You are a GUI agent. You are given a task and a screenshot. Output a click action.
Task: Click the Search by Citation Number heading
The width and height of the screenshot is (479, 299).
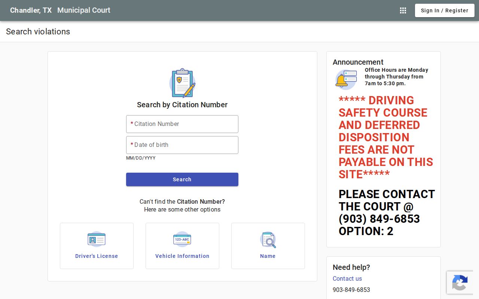[x=182, y=105]
